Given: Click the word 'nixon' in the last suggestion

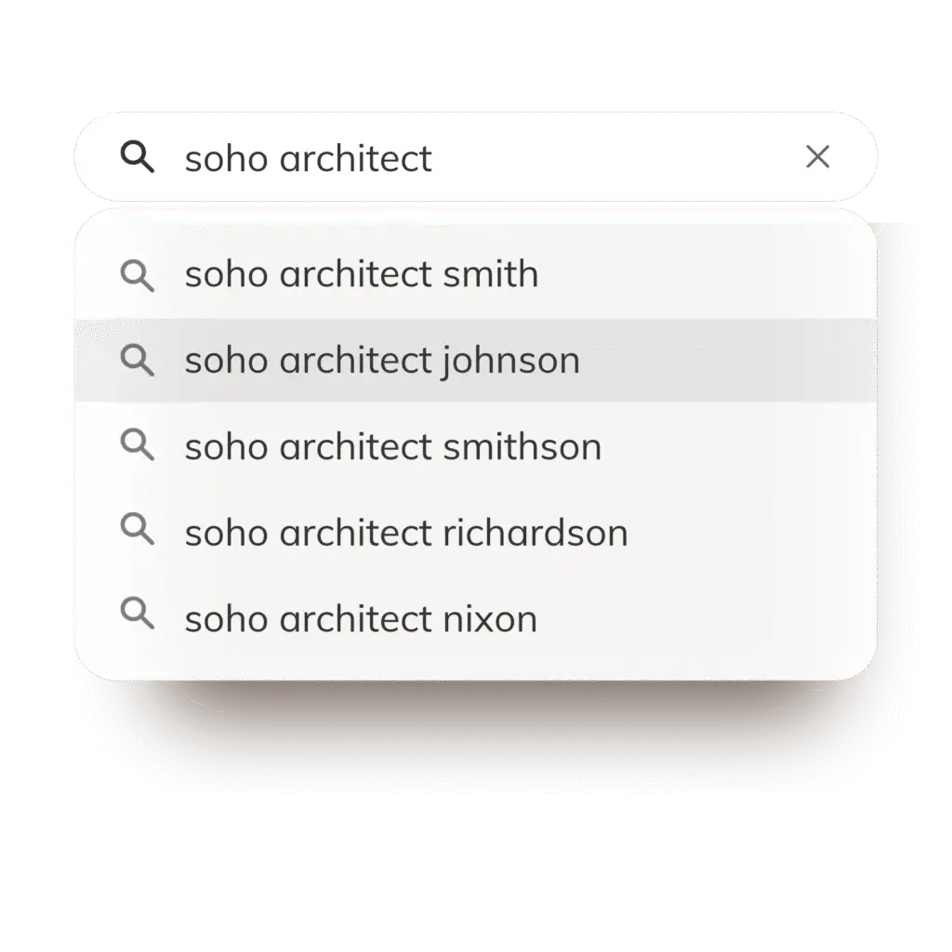Looking at the screenshot, I should click(490, 619).
